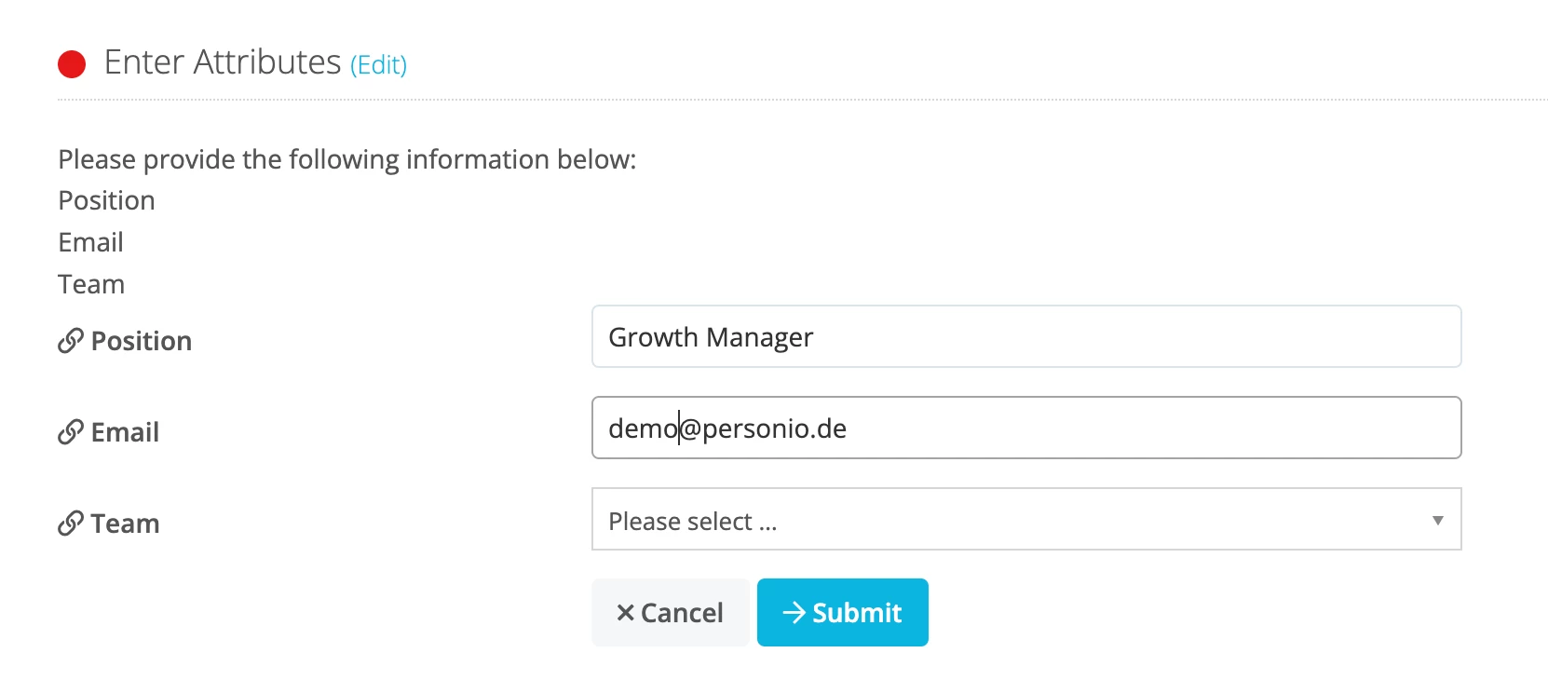Select the bold Email field label
1548x680 pixels.
pyautogui.click(x=125, y=432)
